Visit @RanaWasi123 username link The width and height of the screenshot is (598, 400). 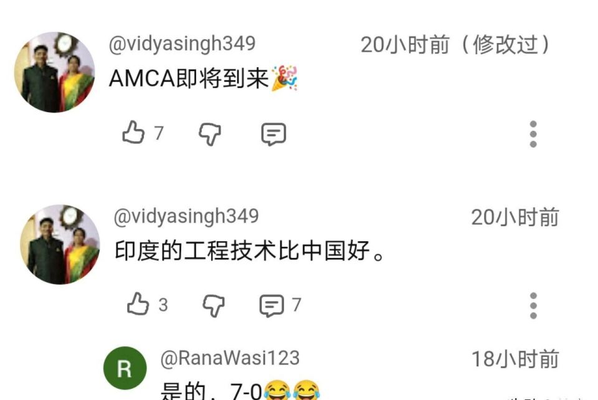(x=230, y=358)
